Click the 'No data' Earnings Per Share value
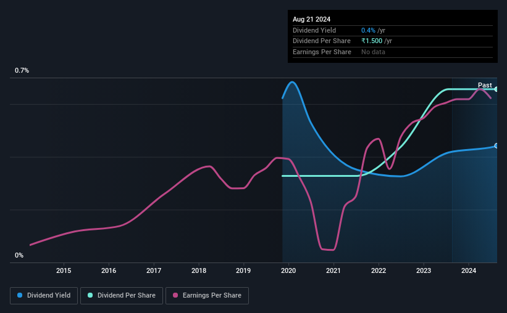 [374, 52]
